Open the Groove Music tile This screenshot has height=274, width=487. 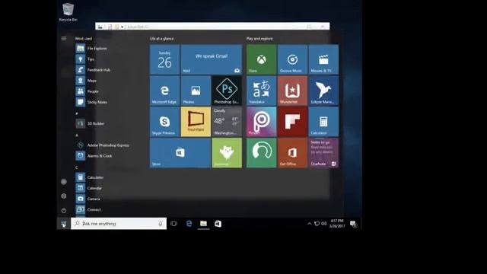[292, 59]
